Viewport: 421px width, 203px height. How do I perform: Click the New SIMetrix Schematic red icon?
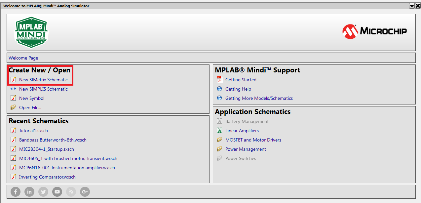[x=13, y=79]
